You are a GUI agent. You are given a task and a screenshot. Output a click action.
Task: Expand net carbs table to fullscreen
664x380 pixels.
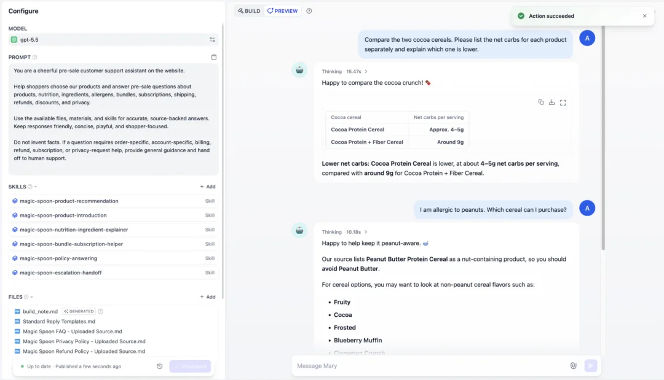563,103
